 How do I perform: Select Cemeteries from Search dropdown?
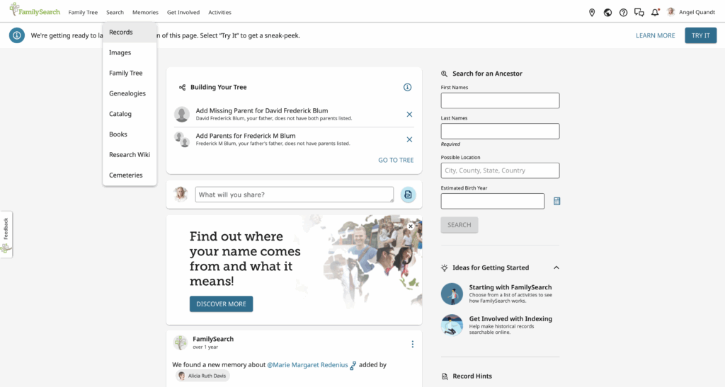130,175
